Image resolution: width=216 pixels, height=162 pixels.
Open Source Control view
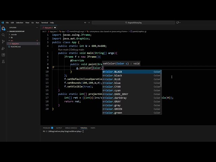3,42
